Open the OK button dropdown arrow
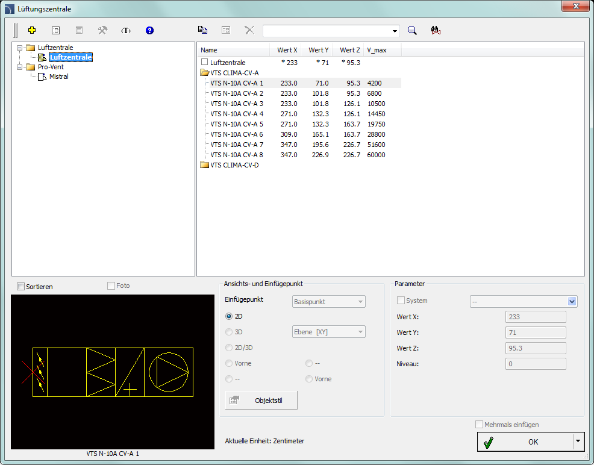This screenshot has width=594, height=465. [x=579, y=442]
